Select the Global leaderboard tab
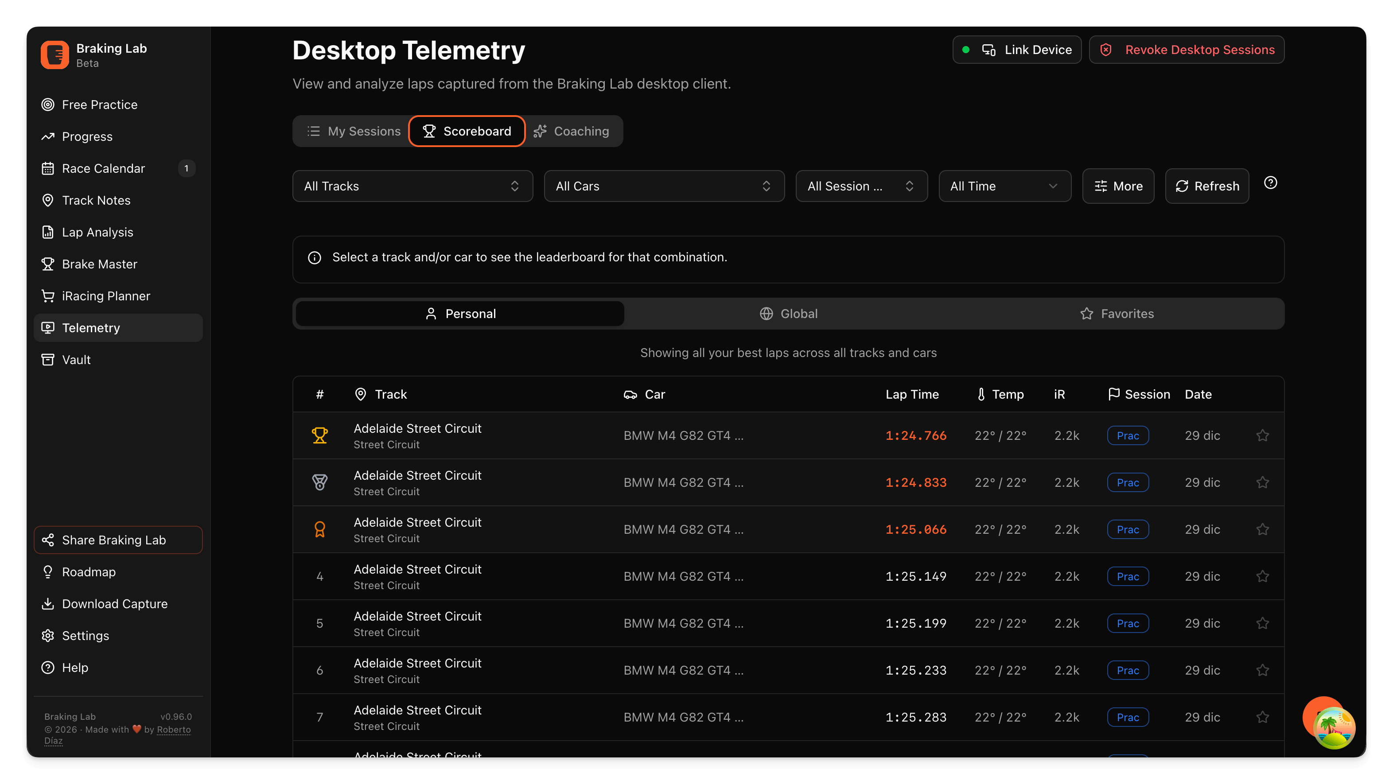Screen dimensions: 1393x784 pos(789,314)
